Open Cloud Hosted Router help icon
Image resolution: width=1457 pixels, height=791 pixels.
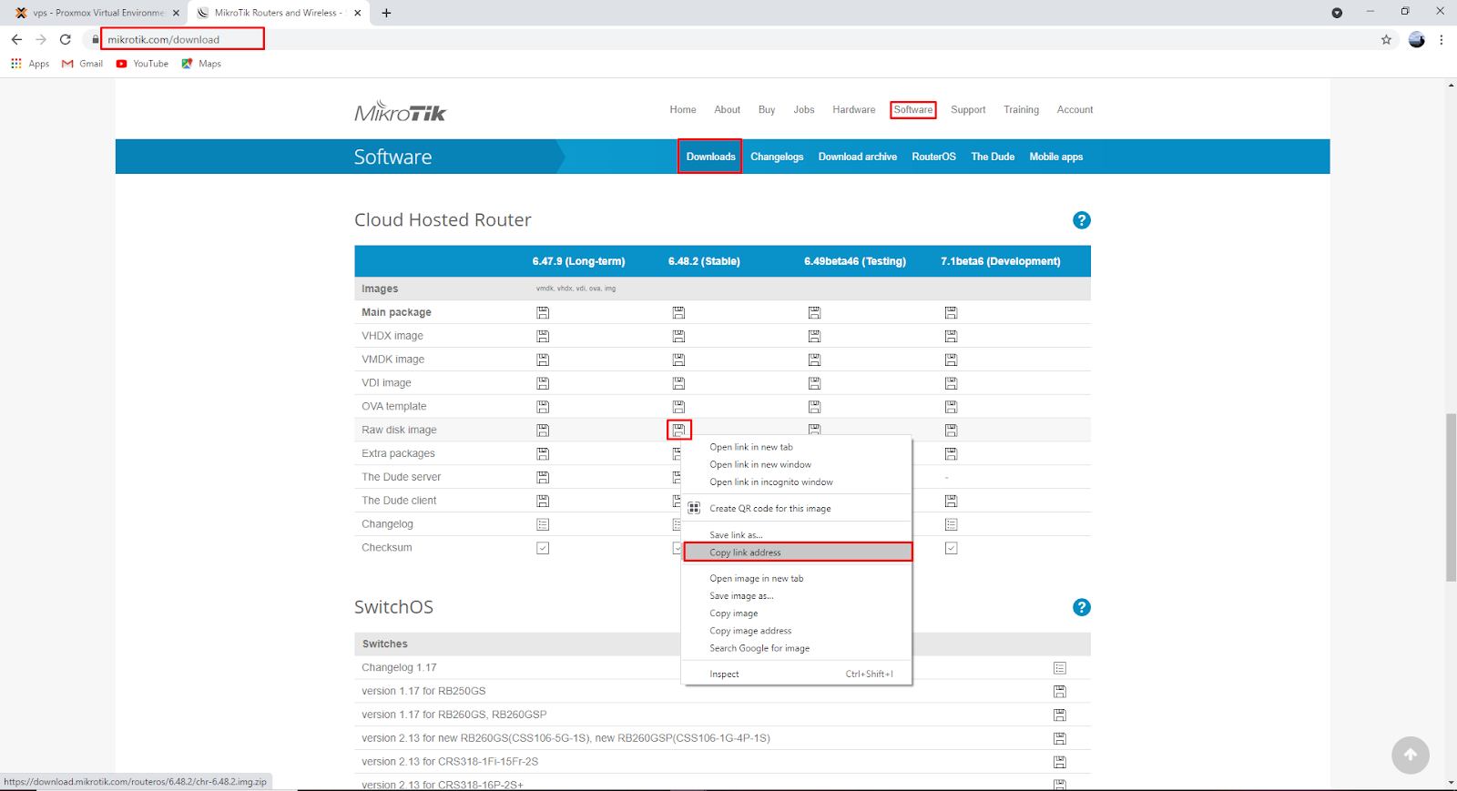click(x=1082, y=220)
